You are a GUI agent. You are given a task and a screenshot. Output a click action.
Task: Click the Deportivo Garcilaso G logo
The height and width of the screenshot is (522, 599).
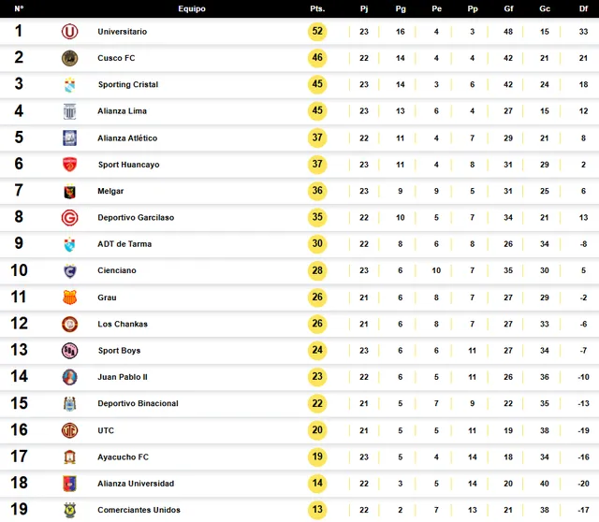(x=69, y=218)
